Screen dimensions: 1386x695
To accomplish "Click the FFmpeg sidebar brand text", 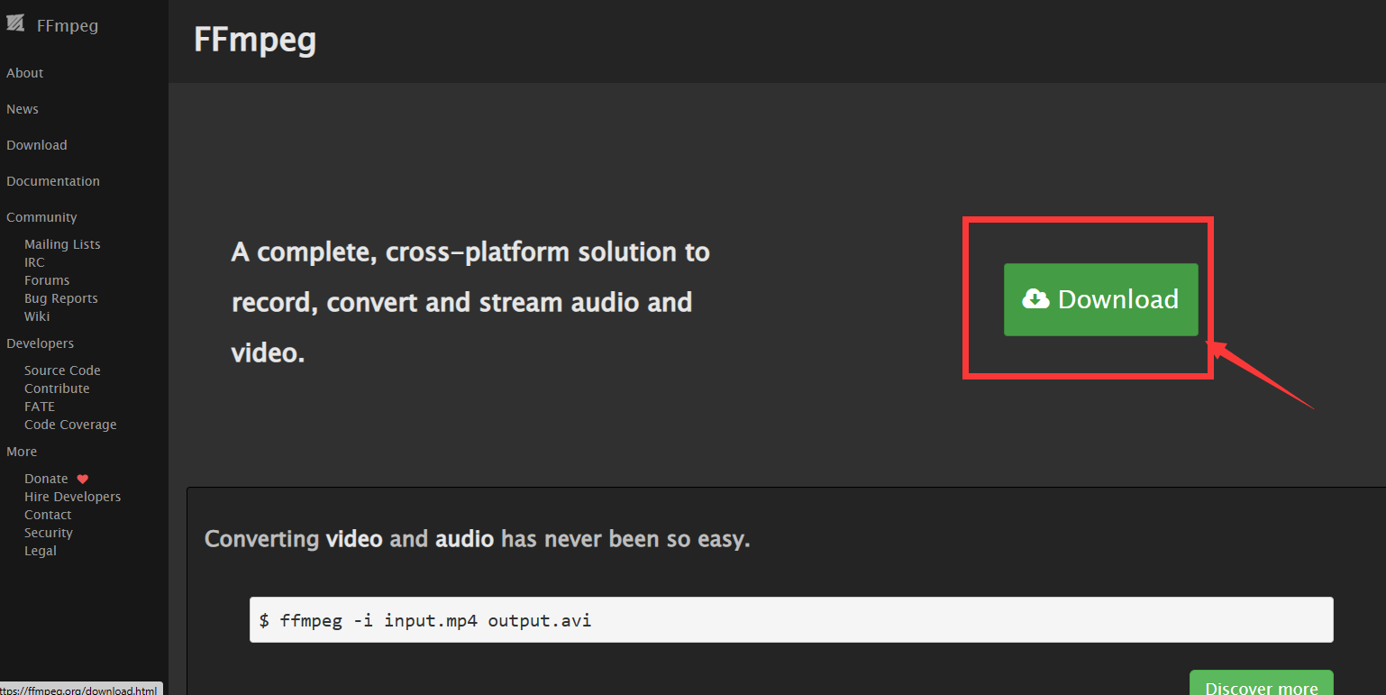I will 68,25.
